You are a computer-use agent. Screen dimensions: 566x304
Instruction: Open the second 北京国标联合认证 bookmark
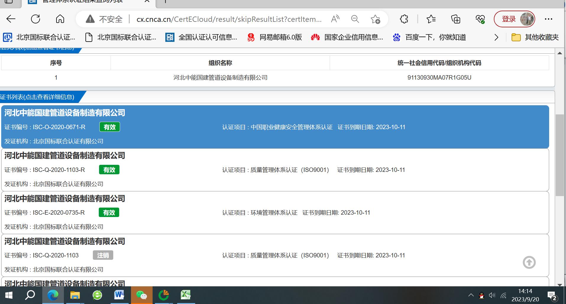(120, 37)
